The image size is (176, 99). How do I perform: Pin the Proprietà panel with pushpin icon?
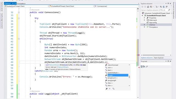click(x=168, y=61)
